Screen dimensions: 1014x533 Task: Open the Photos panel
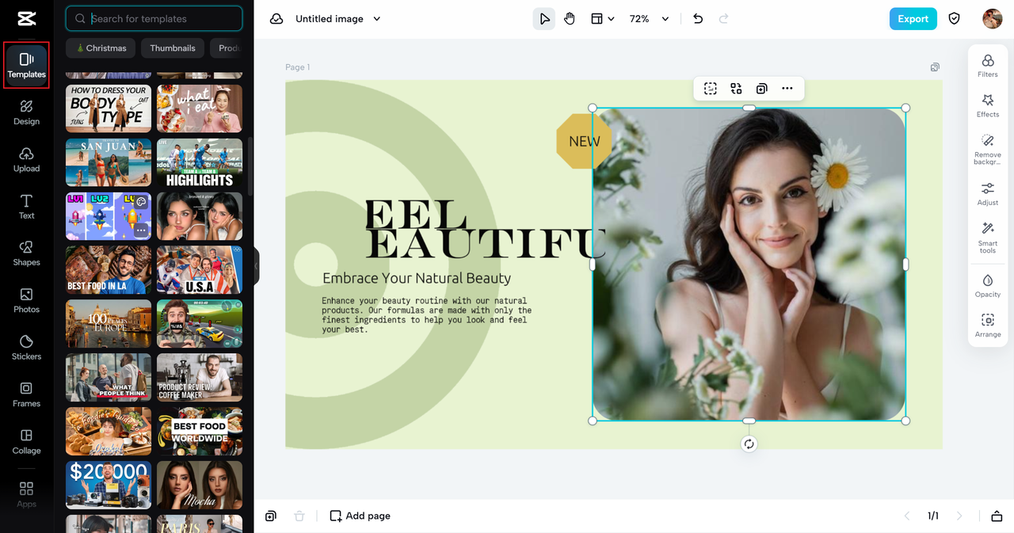click(26, 300)
